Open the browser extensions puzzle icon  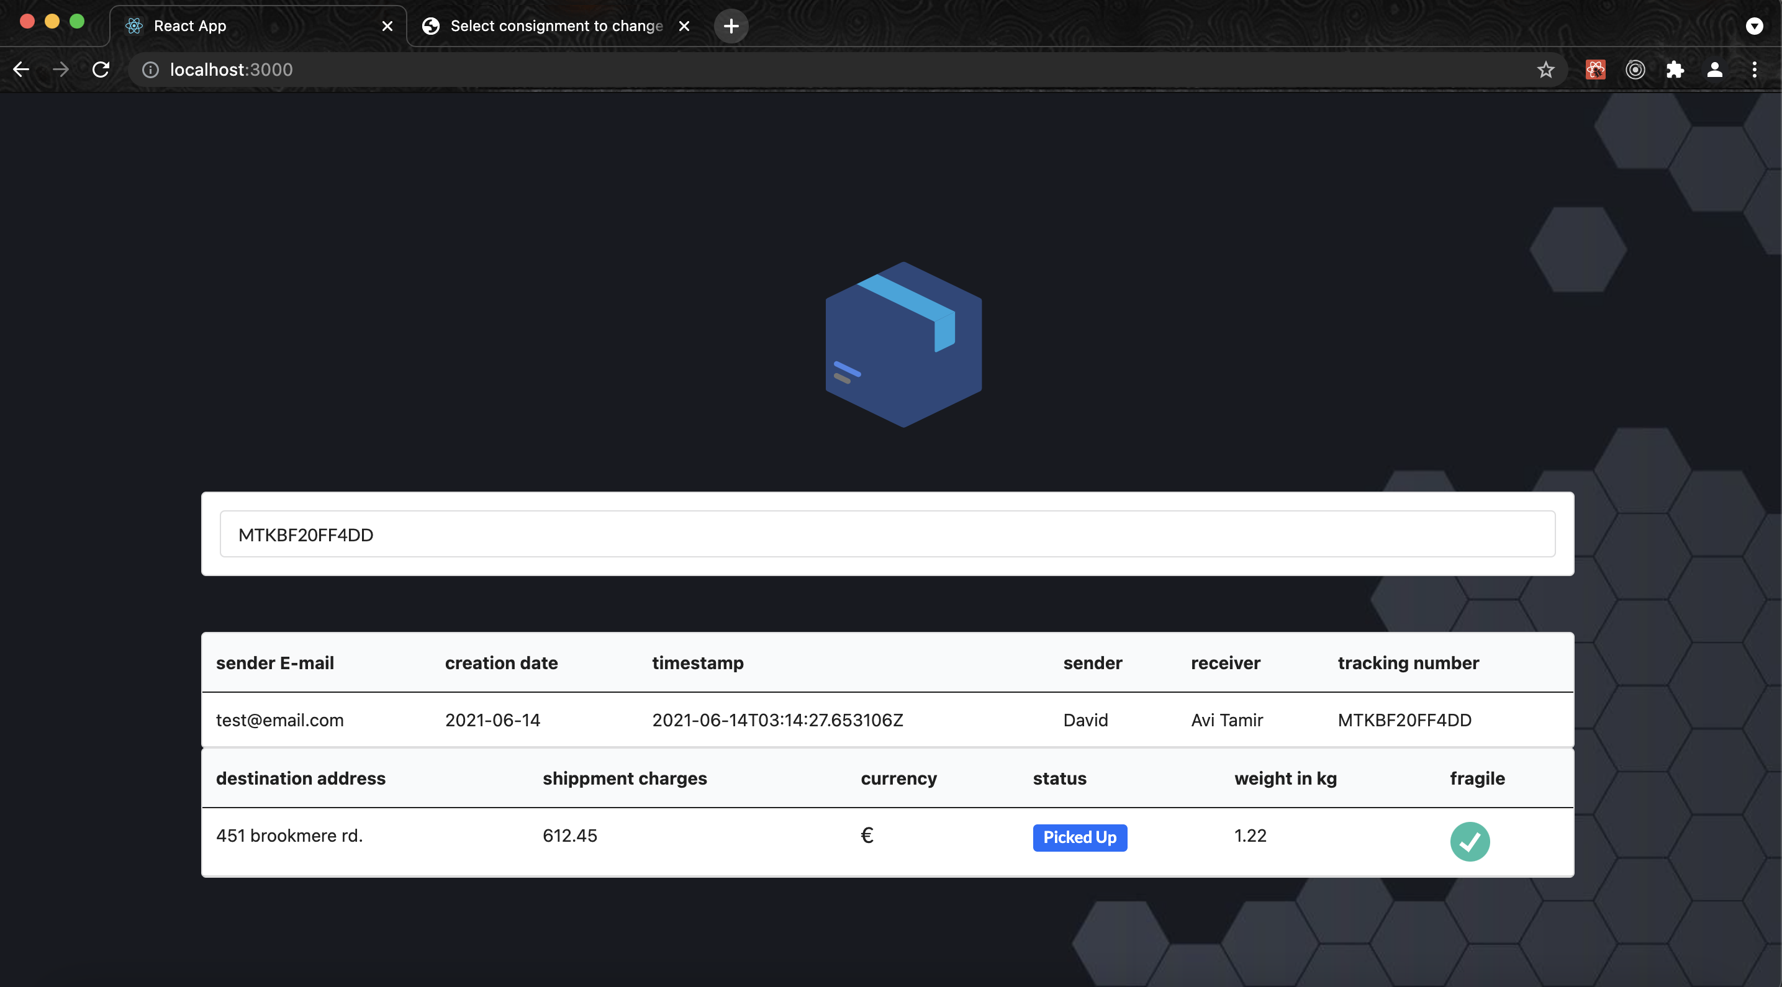(x=1675, y=69)
